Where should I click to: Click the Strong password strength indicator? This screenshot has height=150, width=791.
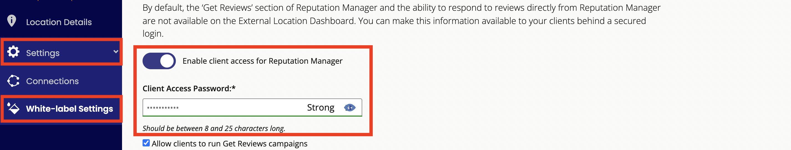(x=321, y=108)
